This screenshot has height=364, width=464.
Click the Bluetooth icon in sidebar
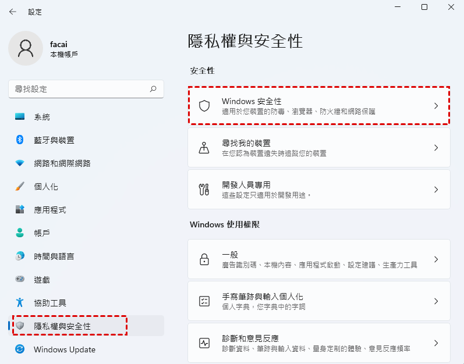[x=20, y=140]
